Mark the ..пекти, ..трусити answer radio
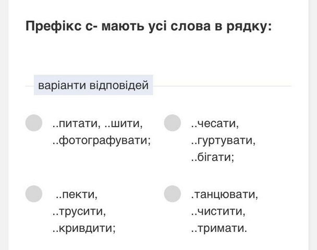This screenshot has width=317, height=250. [34, 194]
